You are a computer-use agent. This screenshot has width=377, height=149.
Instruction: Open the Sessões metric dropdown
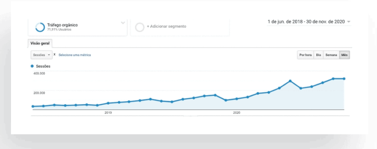point(42,55)
